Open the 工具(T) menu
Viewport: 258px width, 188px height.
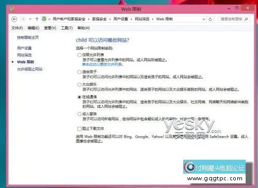point(67,28)
